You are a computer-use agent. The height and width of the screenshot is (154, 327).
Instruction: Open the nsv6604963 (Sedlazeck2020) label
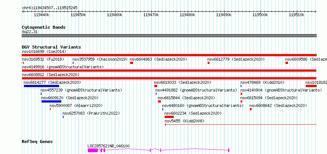tap(158, 59)
